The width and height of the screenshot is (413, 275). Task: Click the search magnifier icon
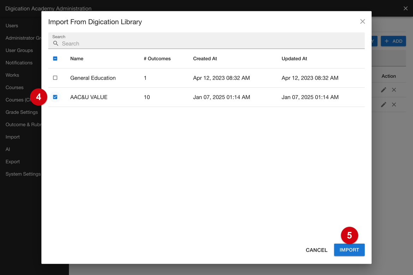[x=55, y=43]
